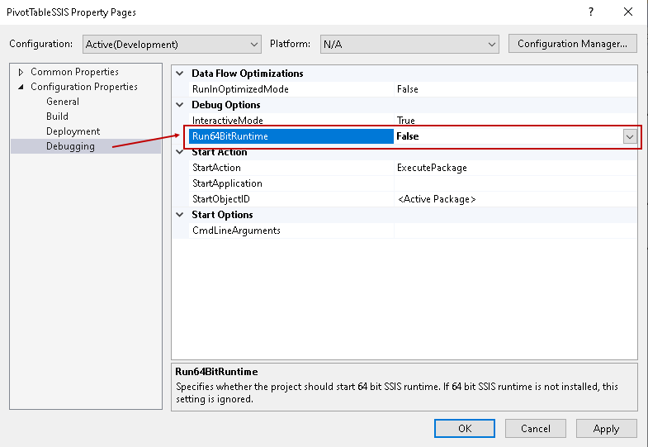648x447 pixels.
Task: Select the Debugging tree item
Action: tap(70, 146)
